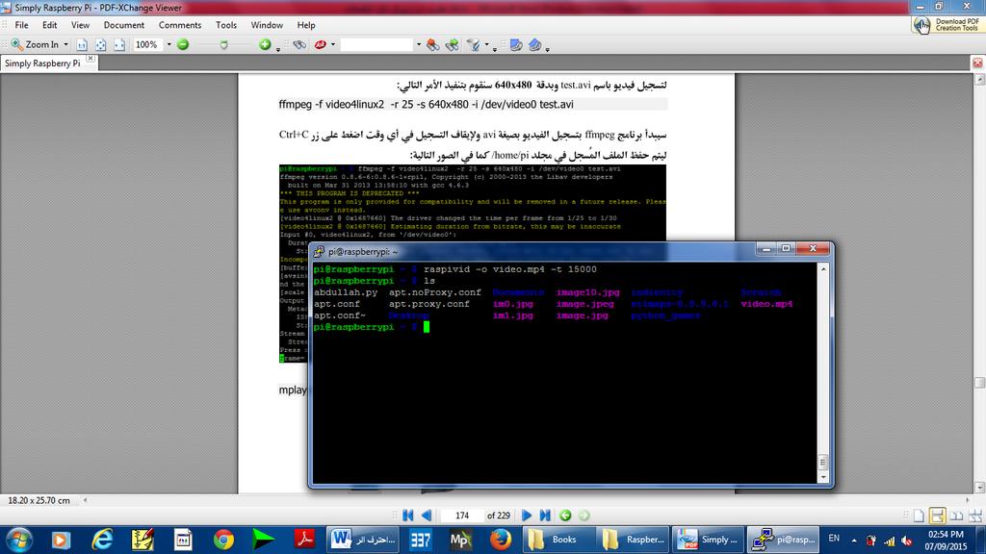
Task: Open the File menu
Action: pos(21,25)
